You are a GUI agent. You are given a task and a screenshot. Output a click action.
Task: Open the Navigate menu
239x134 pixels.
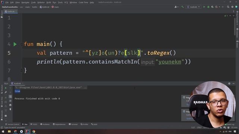click(x=25, y=3)
